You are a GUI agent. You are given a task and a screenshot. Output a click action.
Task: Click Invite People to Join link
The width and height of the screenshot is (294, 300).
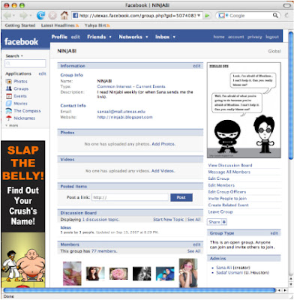click(227, 199)
